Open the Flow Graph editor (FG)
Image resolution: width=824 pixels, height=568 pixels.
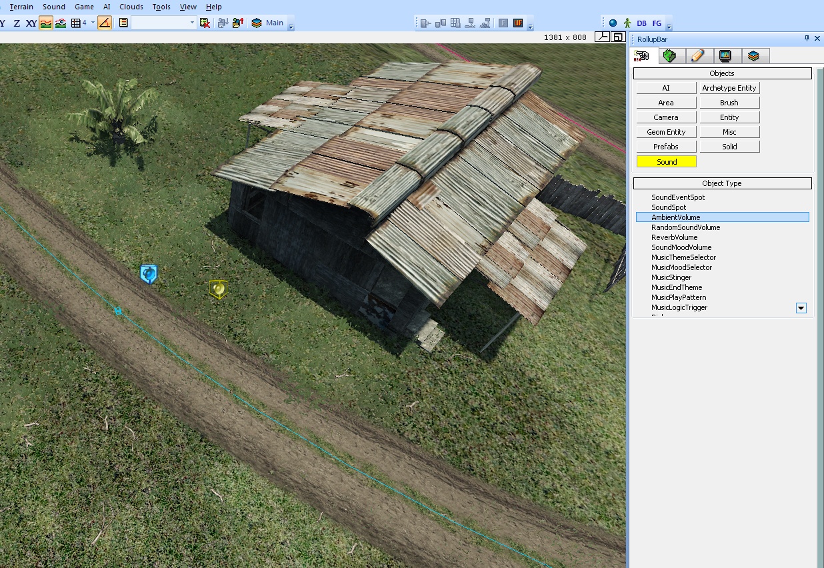pos(657,23)
